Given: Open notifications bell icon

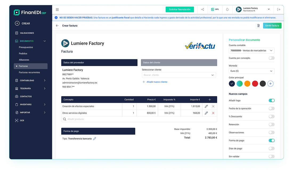Looking at the screenshot, I should pyautogui.click(x=227, y=10).
